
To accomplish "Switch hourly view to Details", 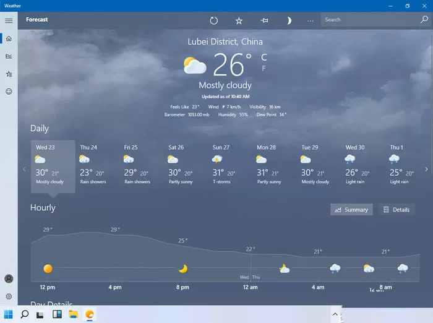I will (x=397, y=210).
